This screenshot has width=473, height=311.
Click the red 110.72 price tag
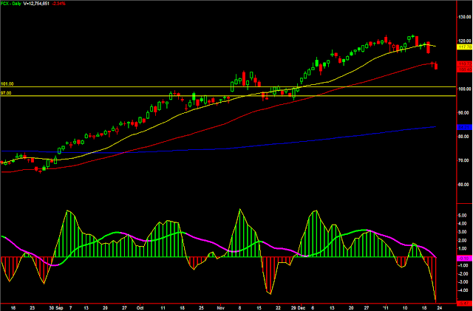(465, 64)
